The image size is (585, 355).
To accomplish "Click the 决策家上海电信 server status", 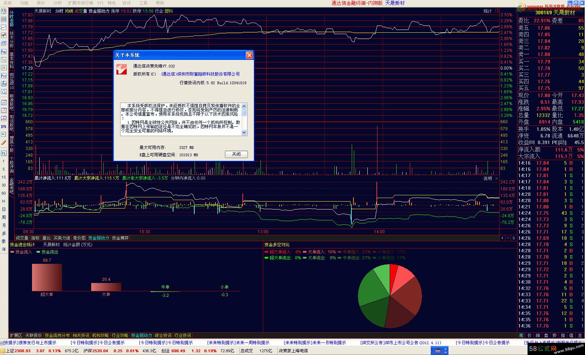I will click(293, 351).
